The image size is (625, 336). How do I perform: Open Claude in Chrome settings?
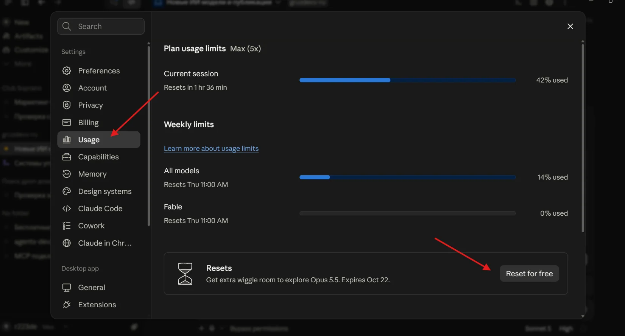click(x=99, y=243)
